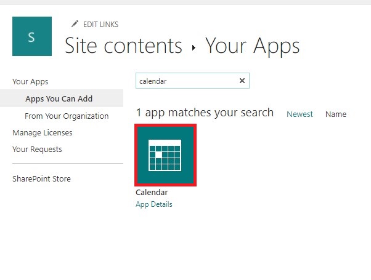Click the Calendar app name

(152, 193)
